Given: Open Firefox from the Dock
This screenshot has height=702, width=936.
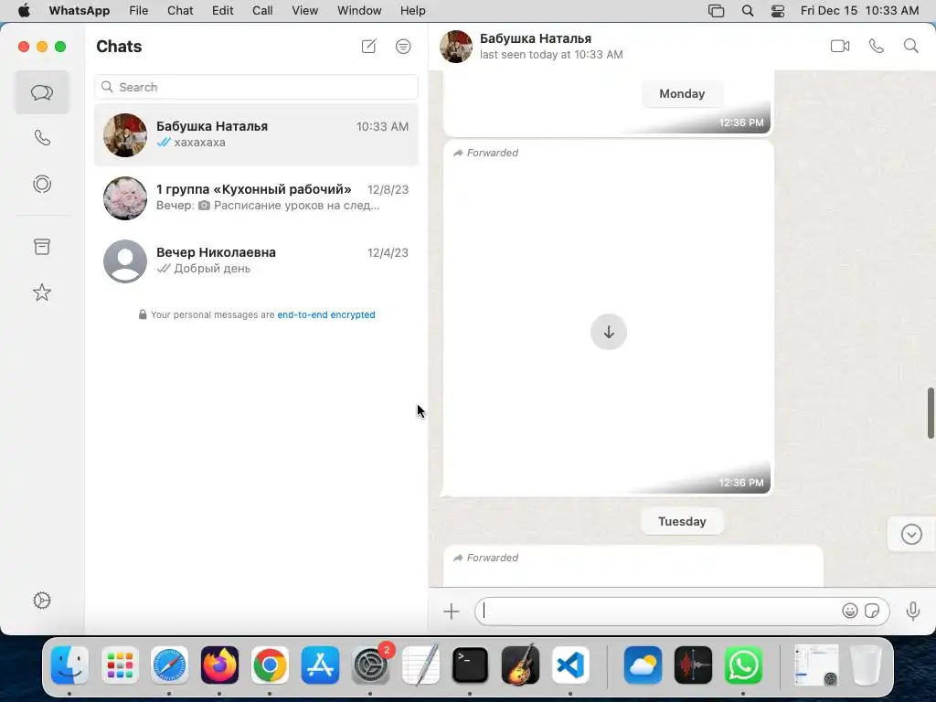Looking at the screenshot, I should [x=219, y=665].
